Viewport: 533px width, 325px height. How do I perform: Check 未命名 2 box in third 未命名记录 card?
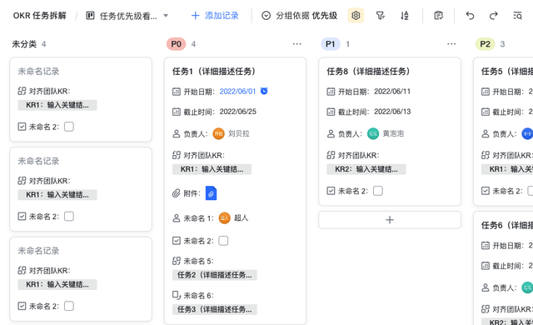tap(69, 307)
